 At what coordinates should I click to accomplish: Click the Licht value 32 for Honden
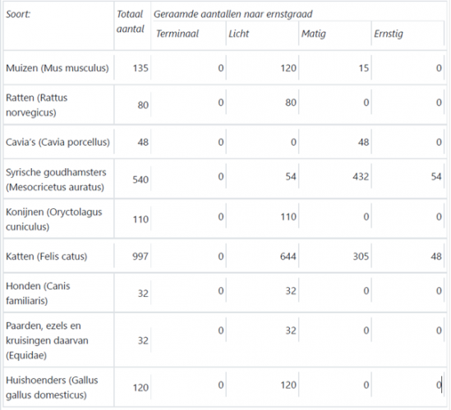291,291
